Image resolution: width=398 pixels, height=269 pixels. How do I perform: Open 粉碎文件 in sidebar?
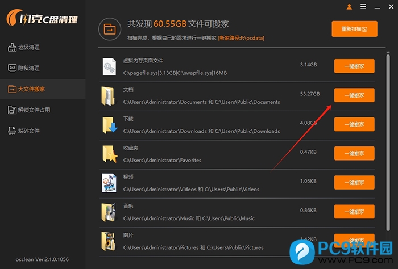(28, 131)
